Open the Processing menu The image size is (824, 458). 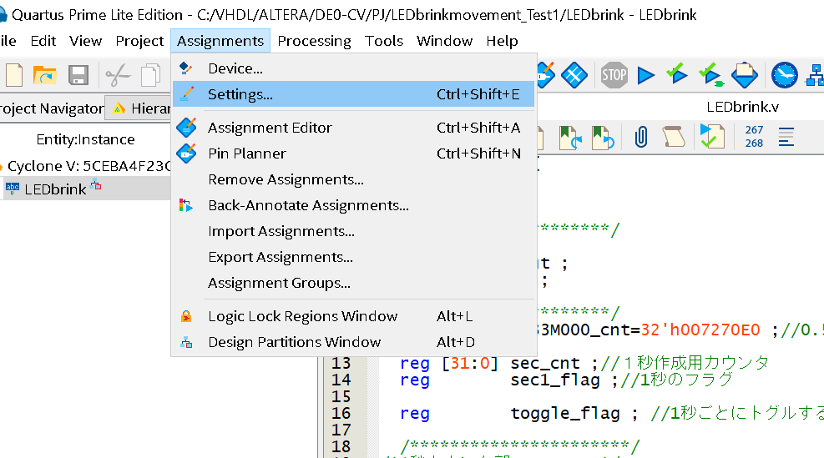tap(314, 41)
